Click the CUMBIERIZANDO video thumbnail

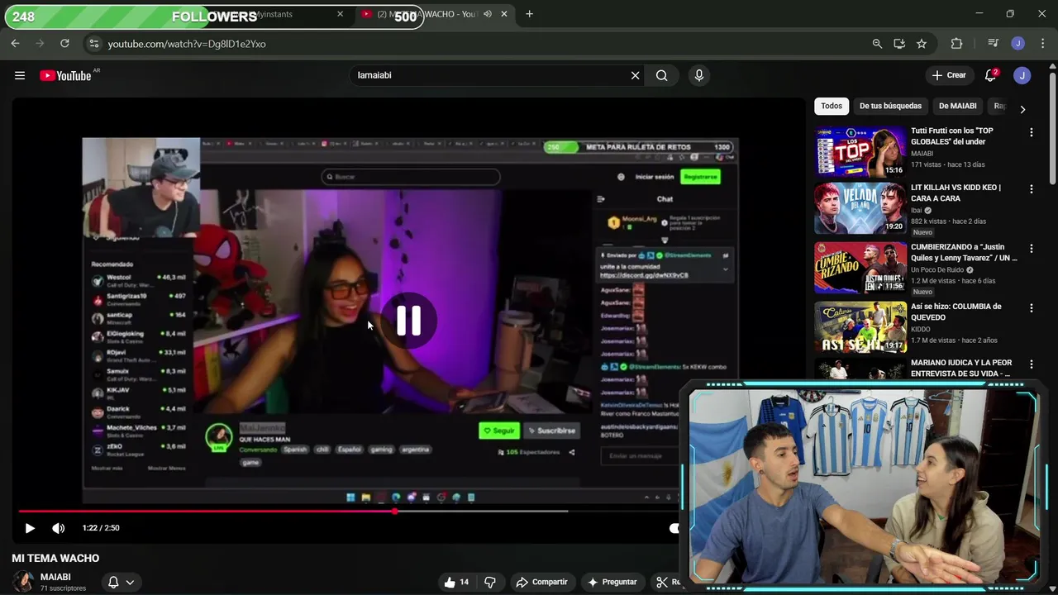click(x=860, y=268)
